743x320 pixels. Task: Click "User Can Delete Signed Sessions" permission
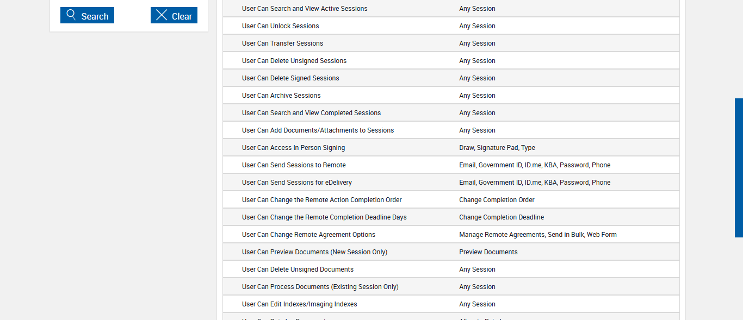tap(290, 78)
